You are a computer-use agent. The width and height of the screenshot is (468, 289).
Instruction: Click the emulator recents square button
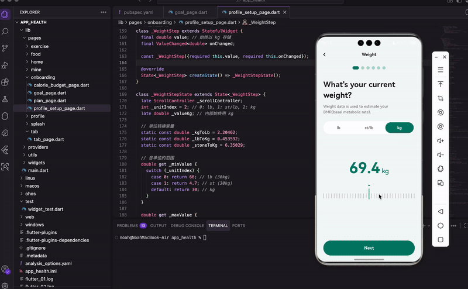point(441,240)
